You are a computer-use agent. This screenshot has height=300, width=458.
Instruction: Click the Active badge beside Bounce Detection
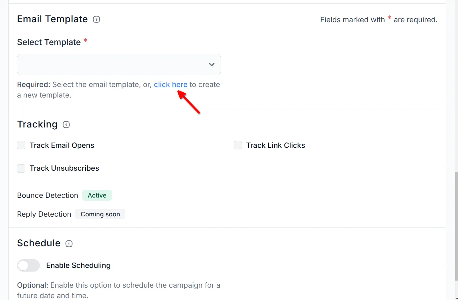click(97, 195)
